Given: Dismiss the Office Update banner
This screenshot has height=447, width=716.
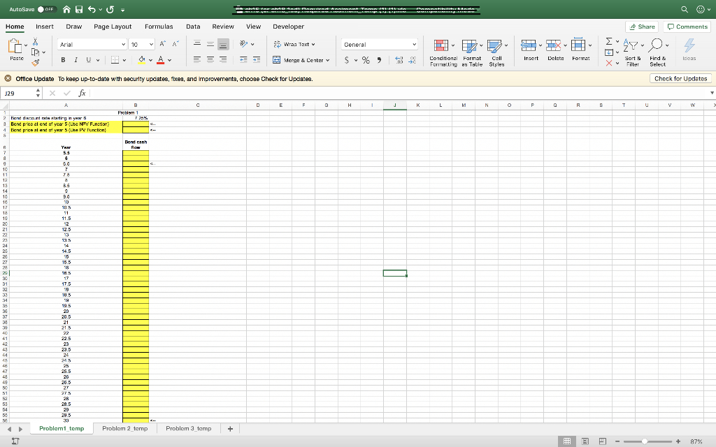Looking at the screenshot, I should 8,78.
